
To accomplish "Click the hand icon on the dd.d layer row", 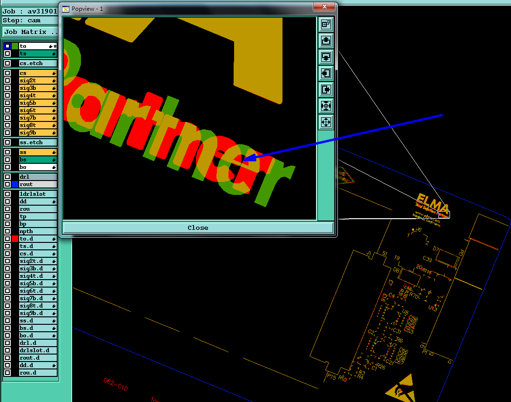I will (x=54, y=366).
